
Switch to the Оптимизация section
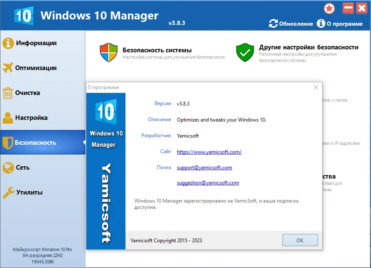click(43, 68)
